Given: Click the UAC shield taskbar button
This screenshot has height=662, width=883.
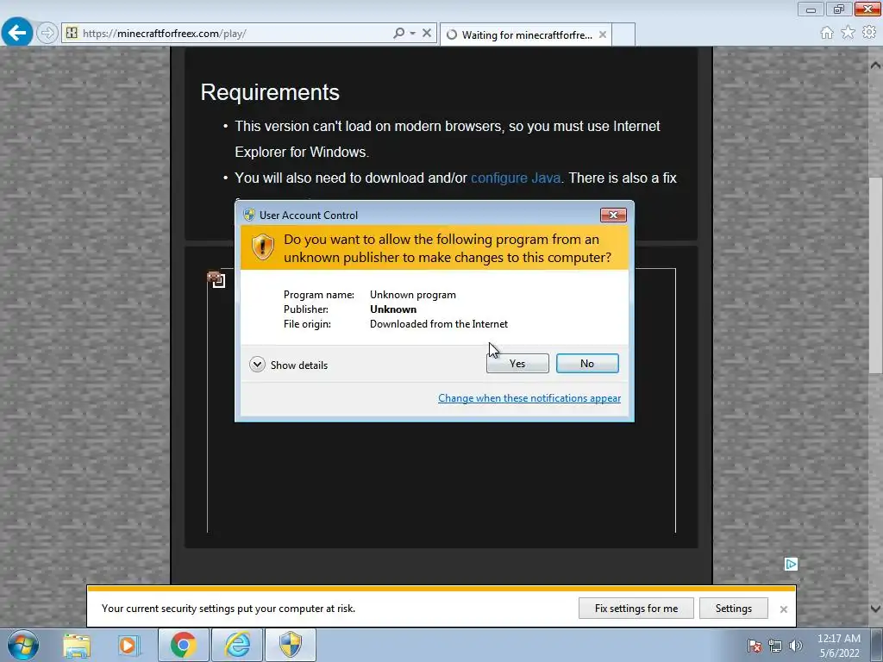Looking at the screenshot, I should [x=290, y=645].
